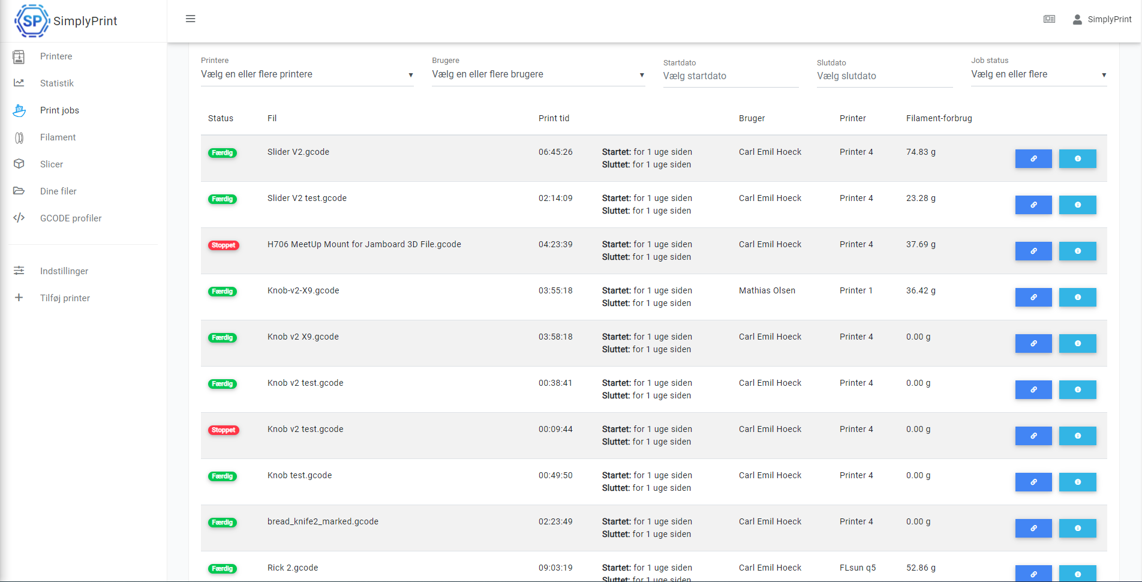Click the Filament spool icon
1142x582 pixels.
[19, 137]
